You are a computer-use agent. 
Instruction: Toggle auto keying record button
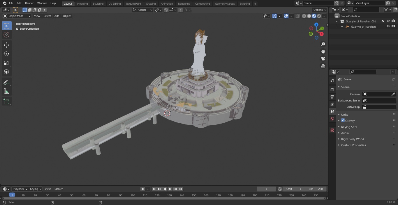[x=143, y=189]
